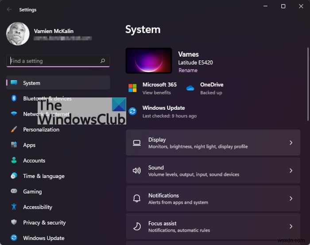
Task: Click the Windows Update icon in sidebar
Action: coord(14,237)
